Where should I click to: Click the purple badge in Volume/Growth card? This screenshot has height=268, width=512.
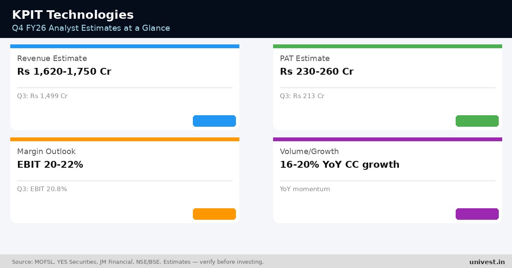point(477,214)
